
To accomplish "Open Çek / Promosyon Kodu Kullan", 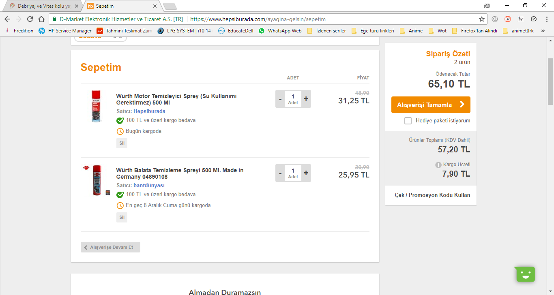I will tap(432, 195).
